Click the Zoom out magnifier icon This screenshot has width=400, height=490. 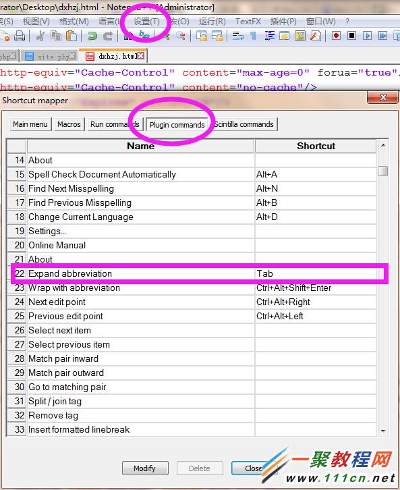(x=181, y=36)
